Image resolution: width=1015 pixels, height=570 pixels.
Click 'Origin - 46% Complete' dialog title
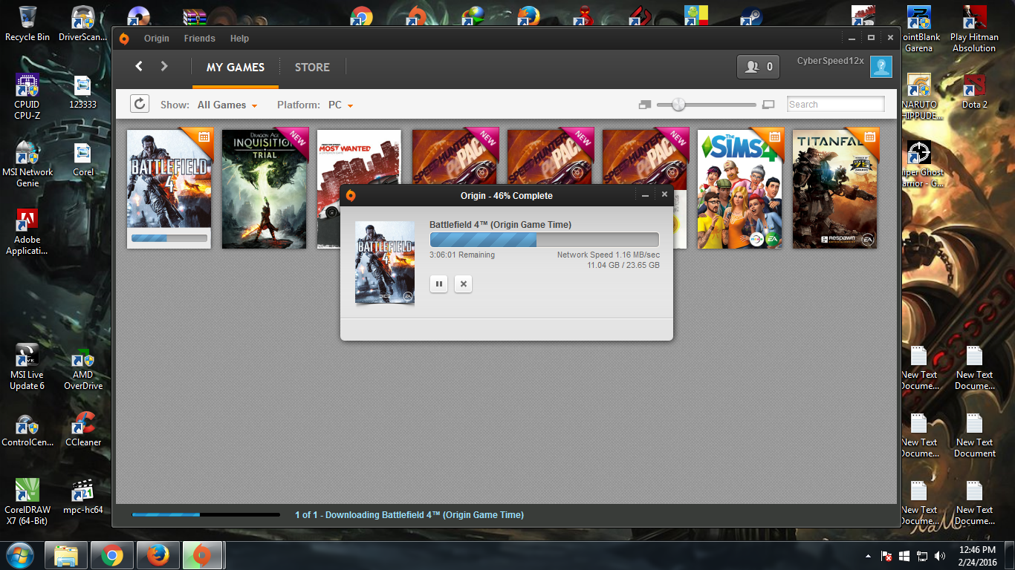click(x=507, y=196)
